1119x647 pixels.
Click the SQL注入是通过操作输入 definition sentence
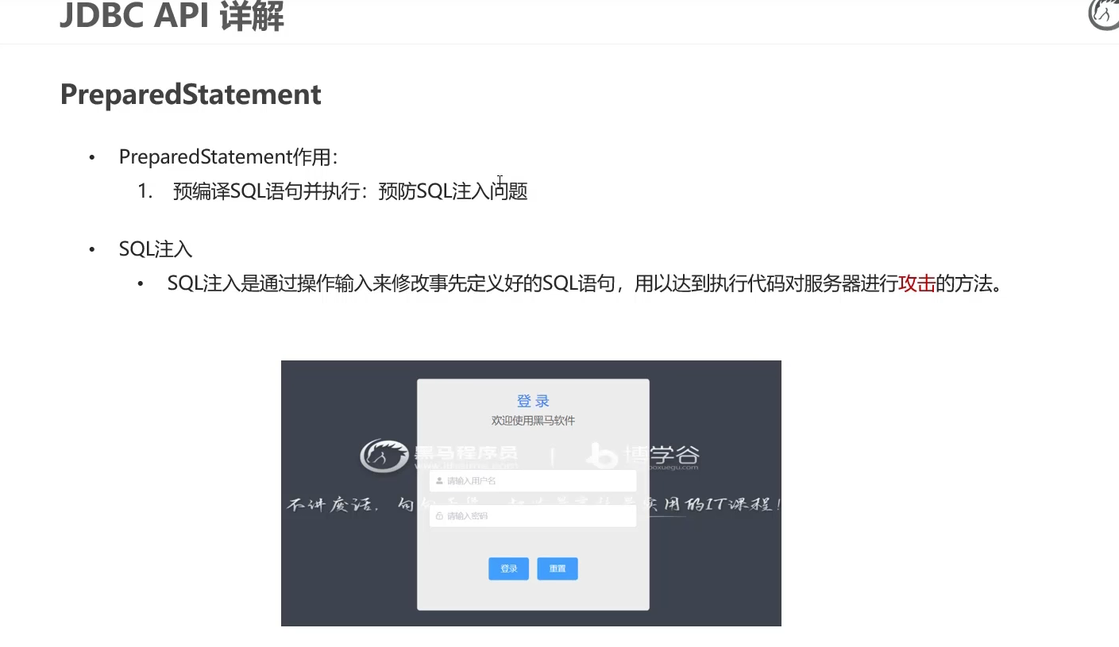tap(585, 283)
